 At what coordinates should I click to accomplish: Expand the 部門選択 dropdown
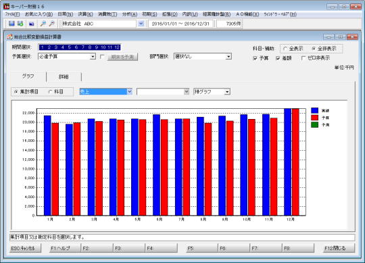pyautogui.click(x=228, y=57)
